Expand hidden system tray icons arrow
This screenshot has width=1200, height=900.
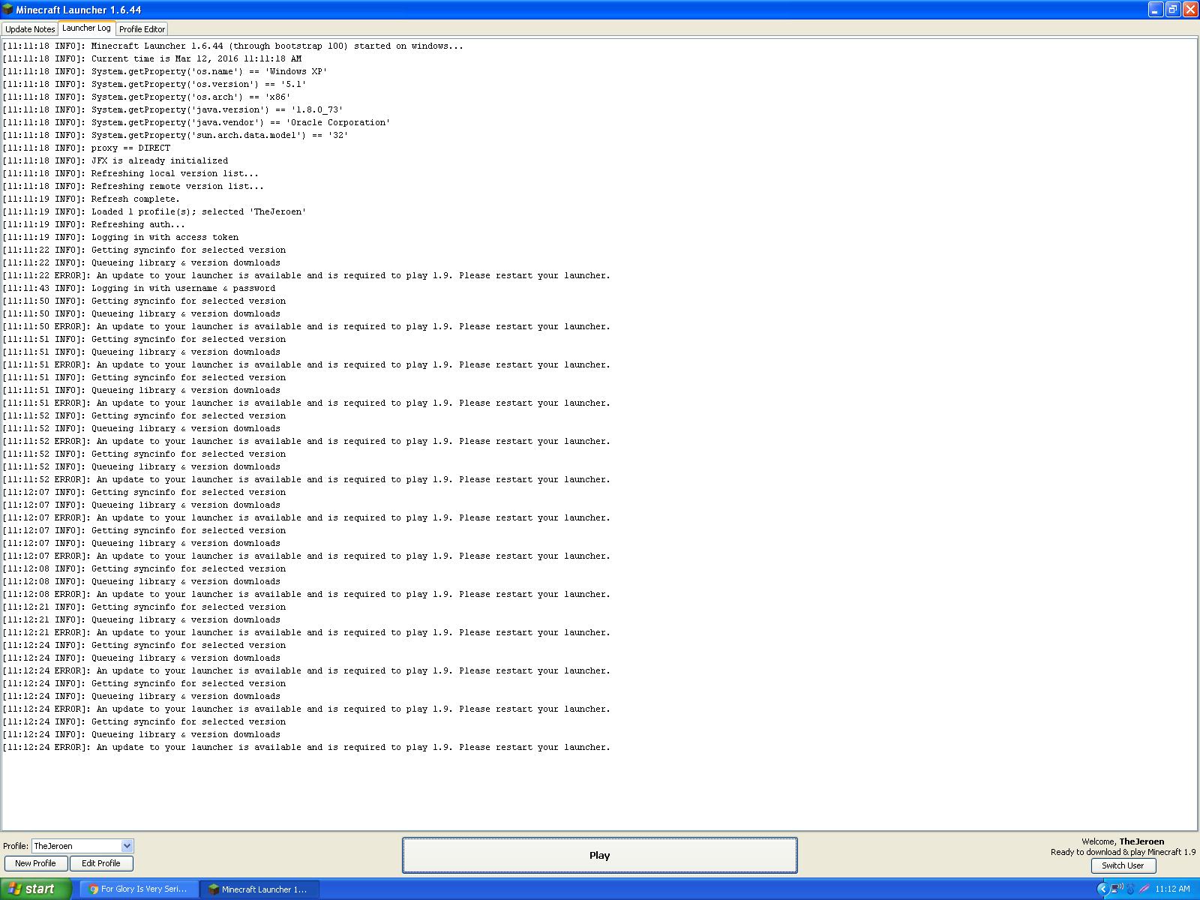[x=1102, y=889]
